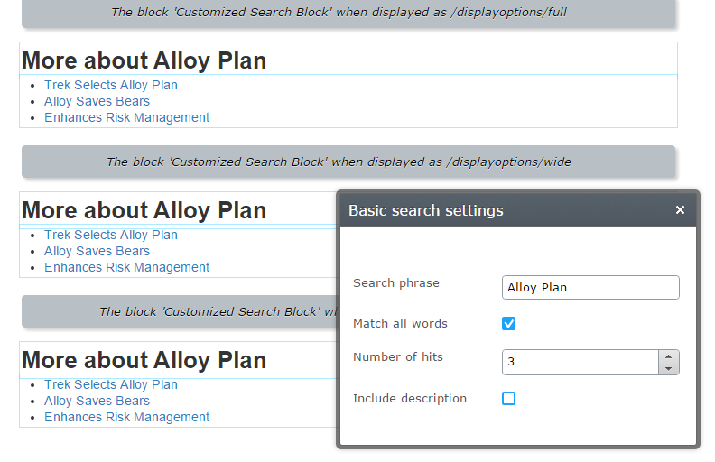Select the heading under the /displayoptions/full banner
This screenshot has height=462, width=715.
point(144,60)
